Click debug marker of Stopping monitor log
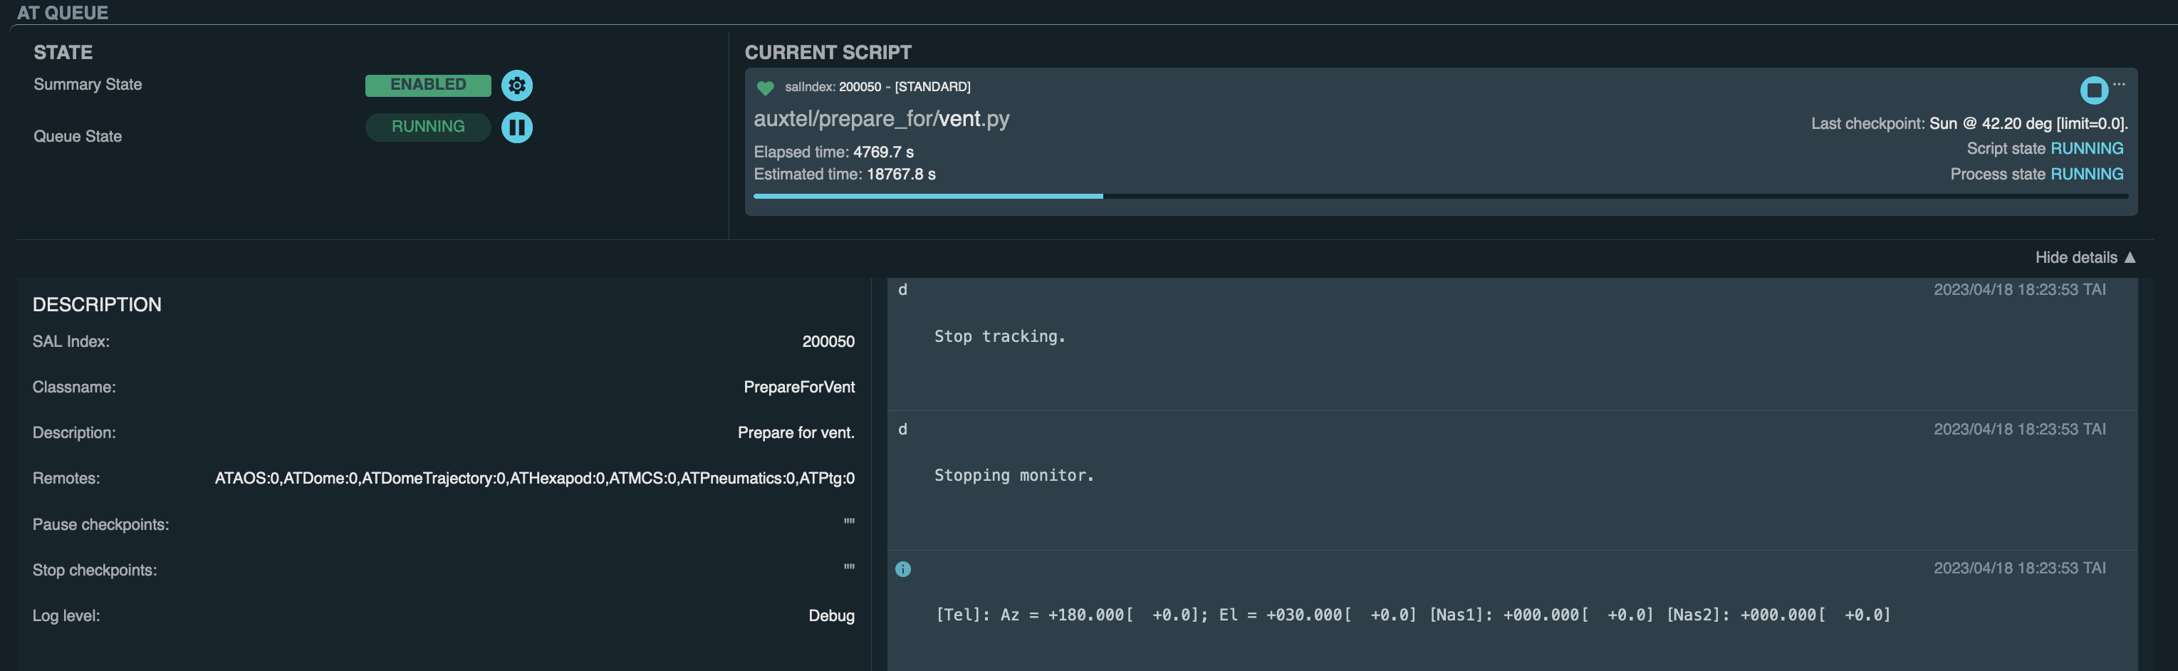 (x=903, y=430)
